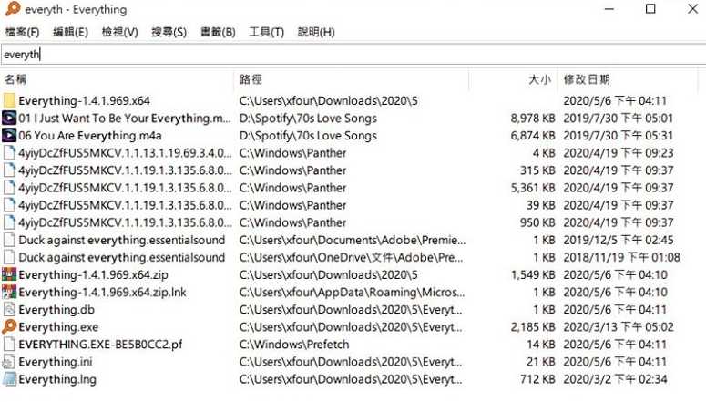
Task: Click the archive icon of Everything-1.4.1.969.x64.zip
Action: coord(9,274)
